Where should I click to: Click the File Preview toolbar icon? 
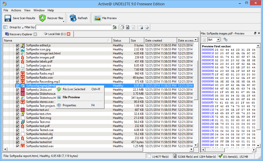point(97,18)
